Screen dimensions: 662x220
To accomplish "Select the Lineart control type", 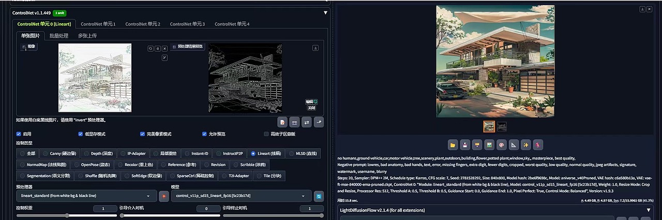I will [x=265, y=154].
